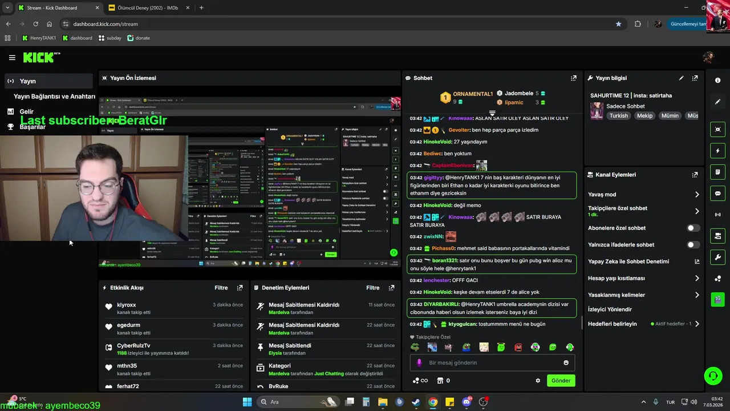Collapse chat leaderboard with the small arrow
The height and width of the screenshot is (411, 730).
(492, 113)
